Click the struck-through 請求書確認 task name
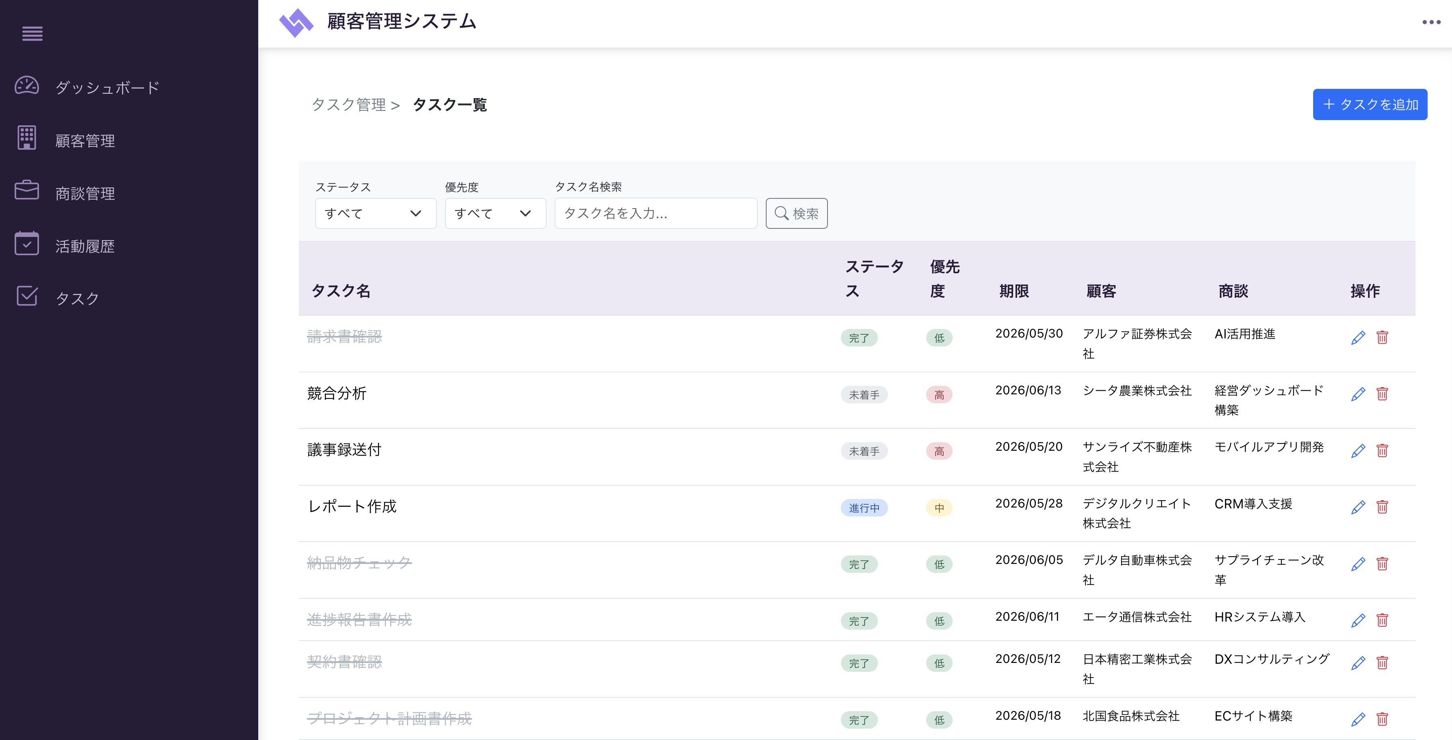This screenshot has height=740, width=1452. tap(344, 336)
